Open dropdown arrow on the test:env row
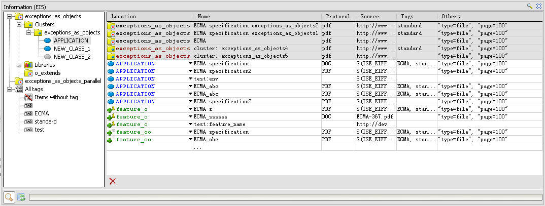This screenshot has height=206, width=545. coord(190,79)
